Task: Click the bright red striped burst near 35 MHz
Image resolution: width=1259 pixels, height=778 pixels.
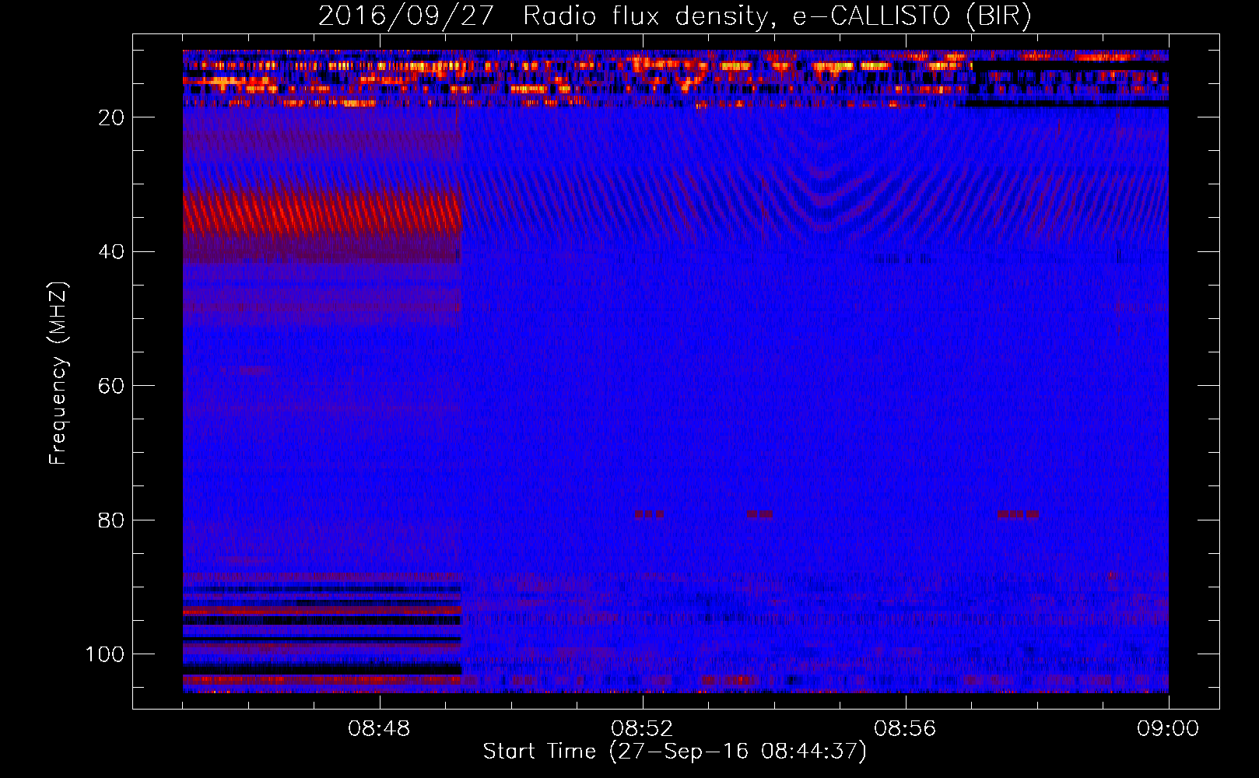Action: [x=322, y=214]
